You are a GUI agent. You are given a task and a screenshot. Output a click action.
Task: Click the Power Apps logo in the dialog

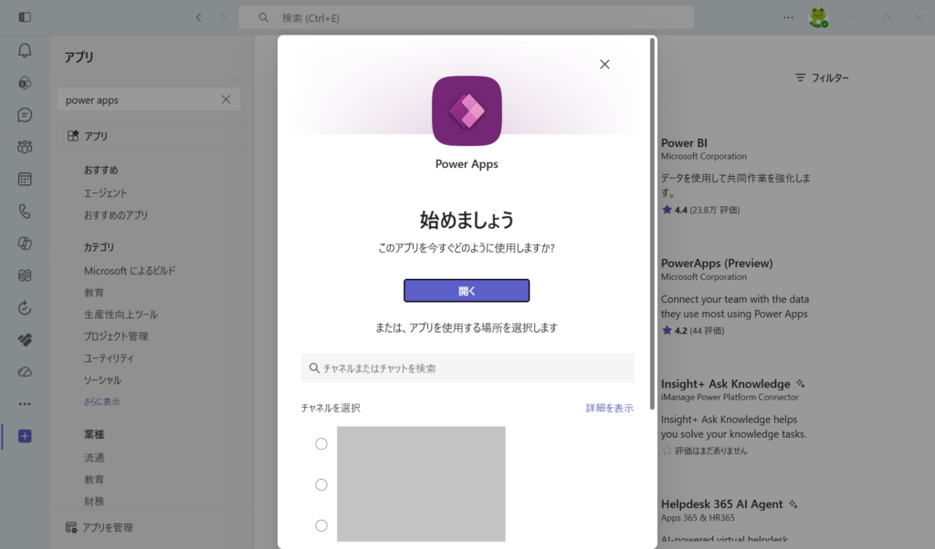coord(467,110)
